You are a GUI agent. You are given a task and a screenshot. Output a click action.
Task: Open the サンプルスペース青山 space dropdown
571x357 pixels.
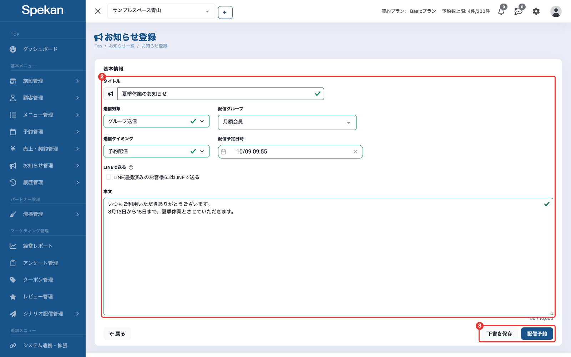pyautogui.click(x=161, y=11)
